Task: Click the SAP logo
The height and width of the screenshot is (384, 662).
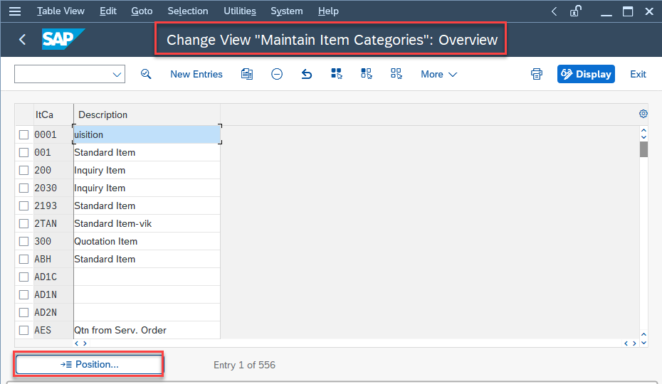Action: coord(63,39)
